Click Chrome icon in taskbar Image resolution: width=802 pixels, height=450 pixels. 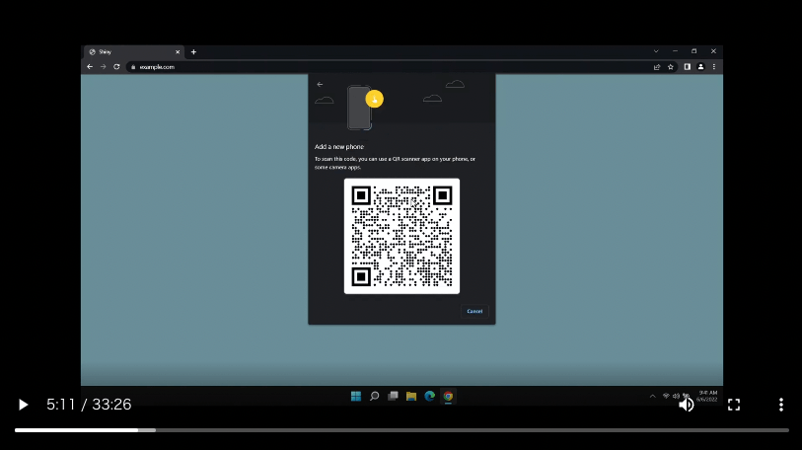[x=448, y=396]
